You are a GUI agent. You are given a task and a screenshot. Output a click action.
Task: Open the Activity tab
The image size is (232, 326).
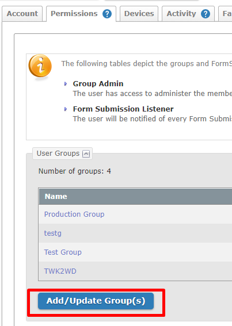(x=181, y=14)
